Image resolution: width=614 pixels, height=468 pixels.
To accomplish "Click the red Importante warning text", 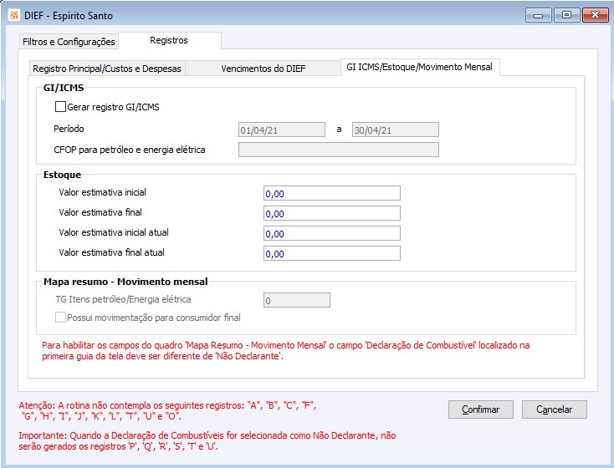I will tap(207, 440).
